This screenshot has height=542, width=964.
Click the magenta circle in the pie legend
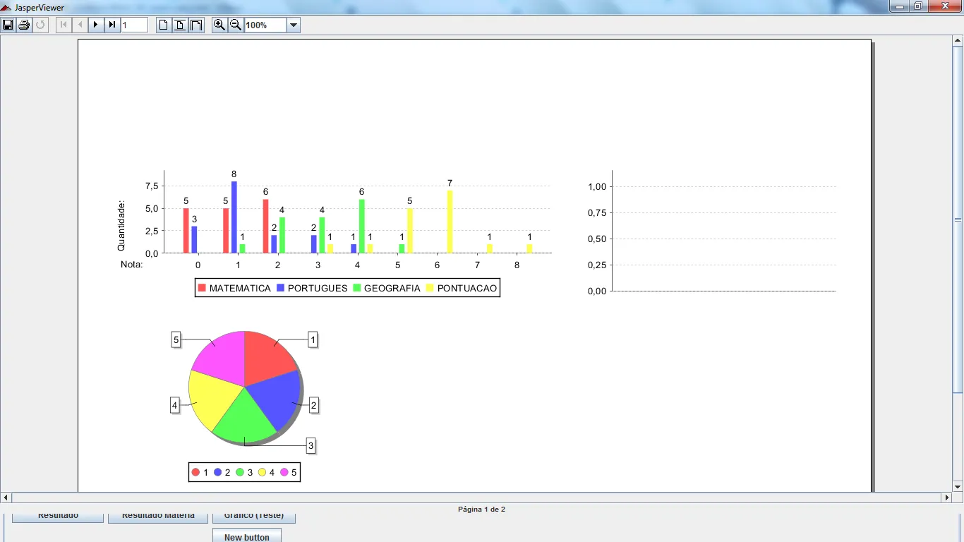pos(284,472)
